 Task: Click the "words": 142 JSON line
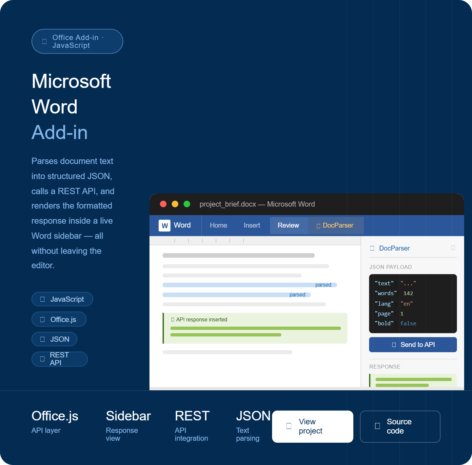[x=394, y=293]
